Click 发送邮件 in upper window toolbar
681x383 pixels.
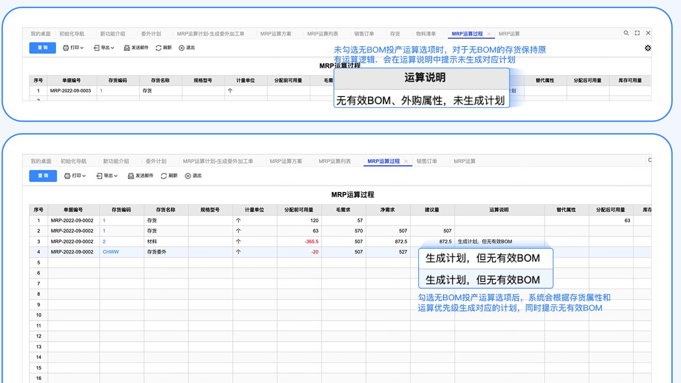[136, 47]
